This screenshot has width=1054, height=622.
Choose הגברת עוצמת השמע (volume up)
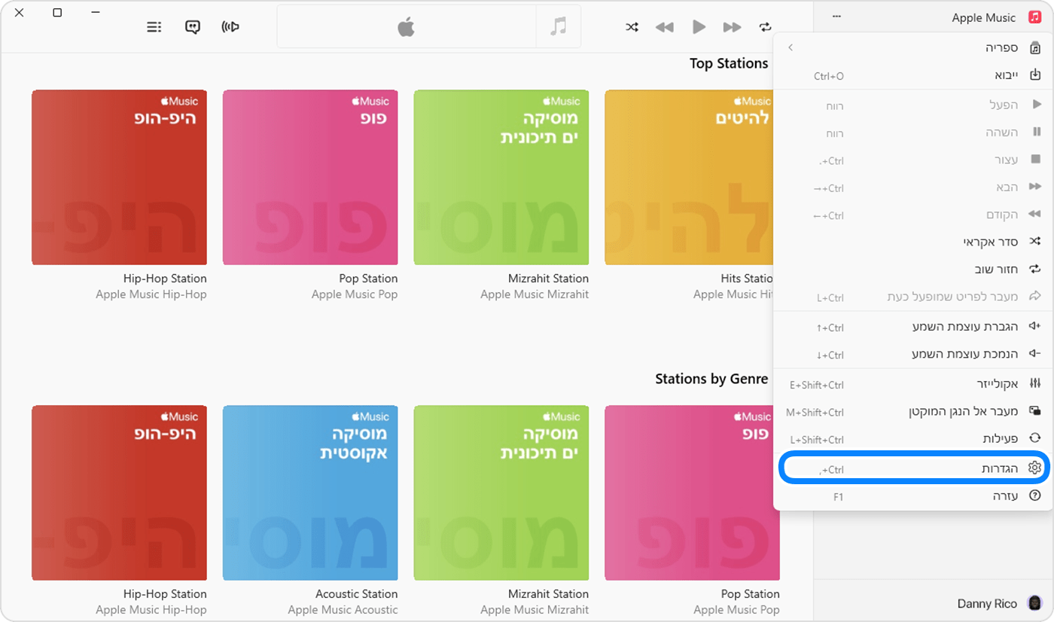(x=913, y=326)
